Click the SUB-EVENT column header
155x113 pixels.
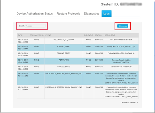click(x=88, y=35)
